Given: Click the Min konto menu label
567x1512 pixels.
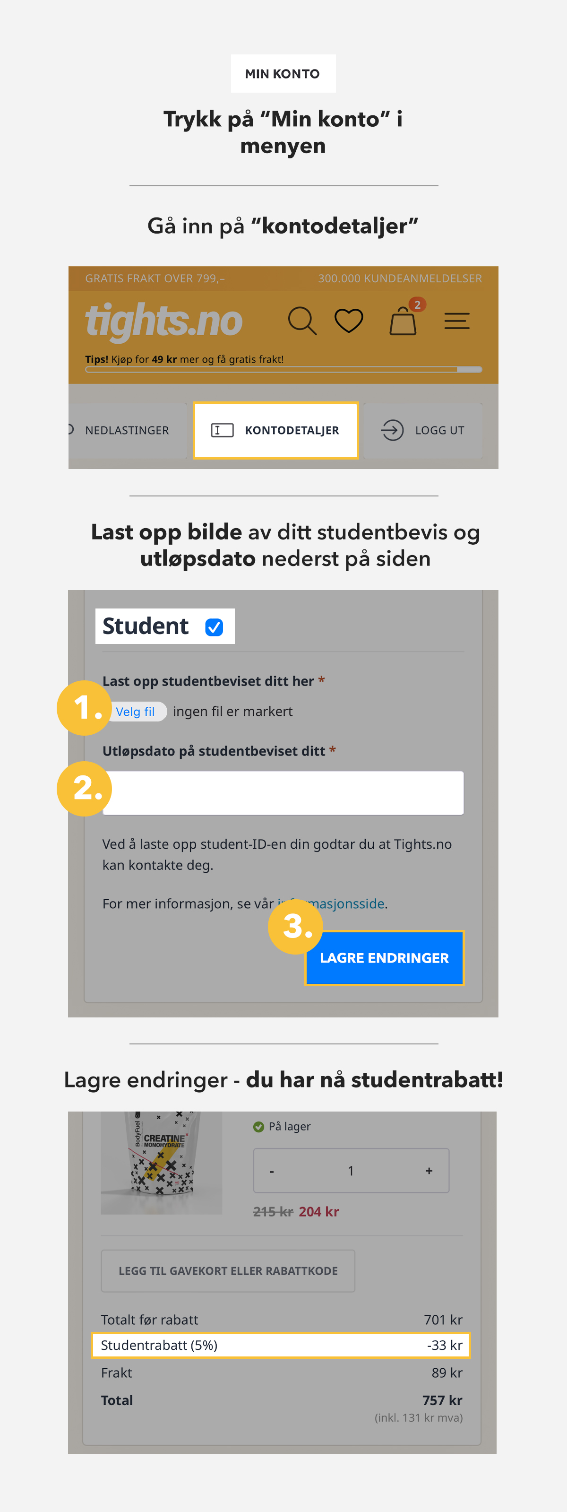Looking at the screenshot, I should click(x=283, y=74).
